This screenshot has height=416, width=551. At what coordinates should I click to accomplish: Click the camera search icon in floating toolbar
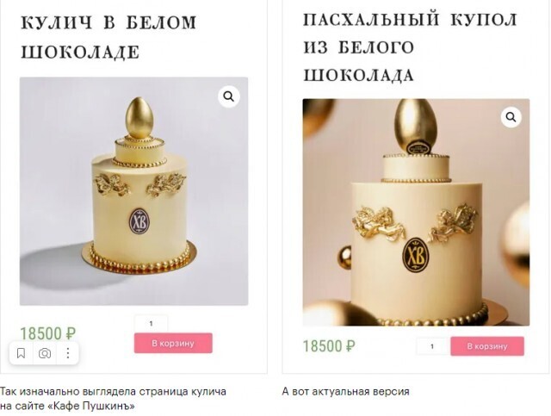pyautogui.click(x=45, y=353)
